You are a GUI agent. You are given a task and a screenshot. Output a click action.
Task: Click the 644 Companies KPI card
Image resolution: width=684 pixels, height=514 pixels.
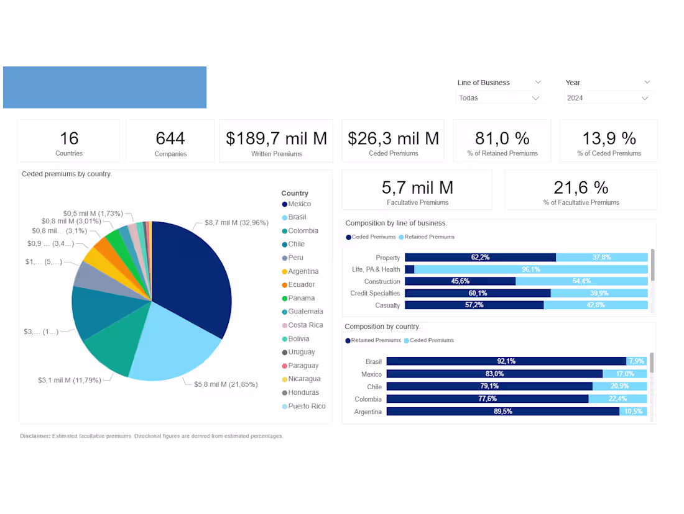click(x=170, y=140)
